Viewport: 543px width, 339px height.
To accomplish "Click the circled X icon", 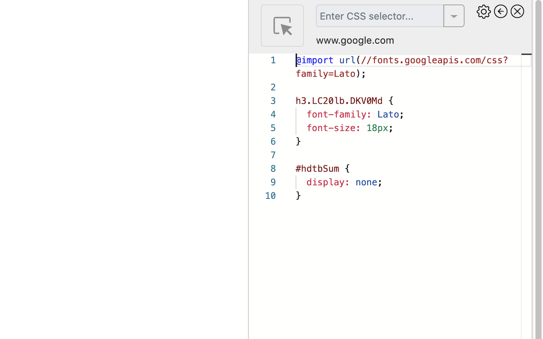I will 517,11.
